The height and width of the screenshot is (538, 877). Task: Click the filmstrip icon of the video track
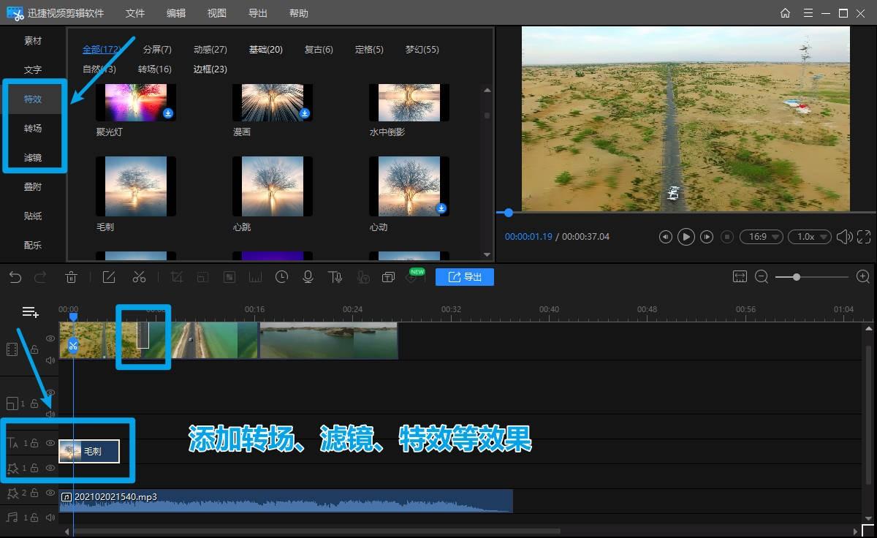click(12, 349)
